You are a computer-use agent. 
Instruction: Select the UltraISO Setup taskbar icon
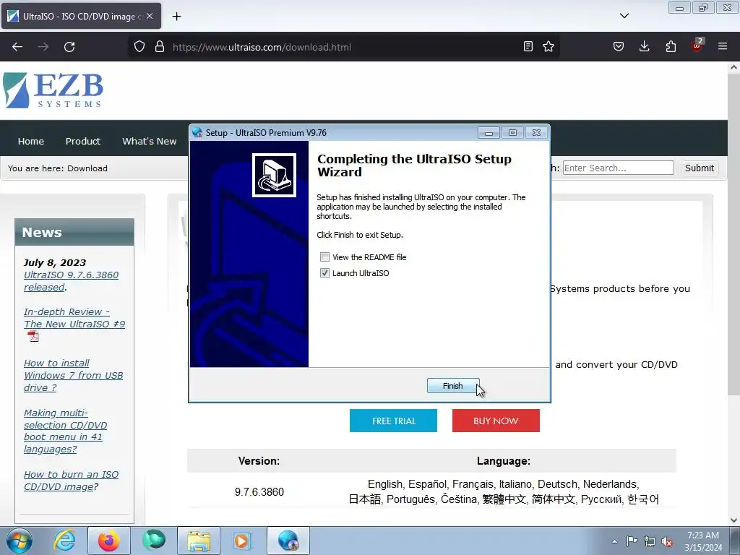click(288, 541)
